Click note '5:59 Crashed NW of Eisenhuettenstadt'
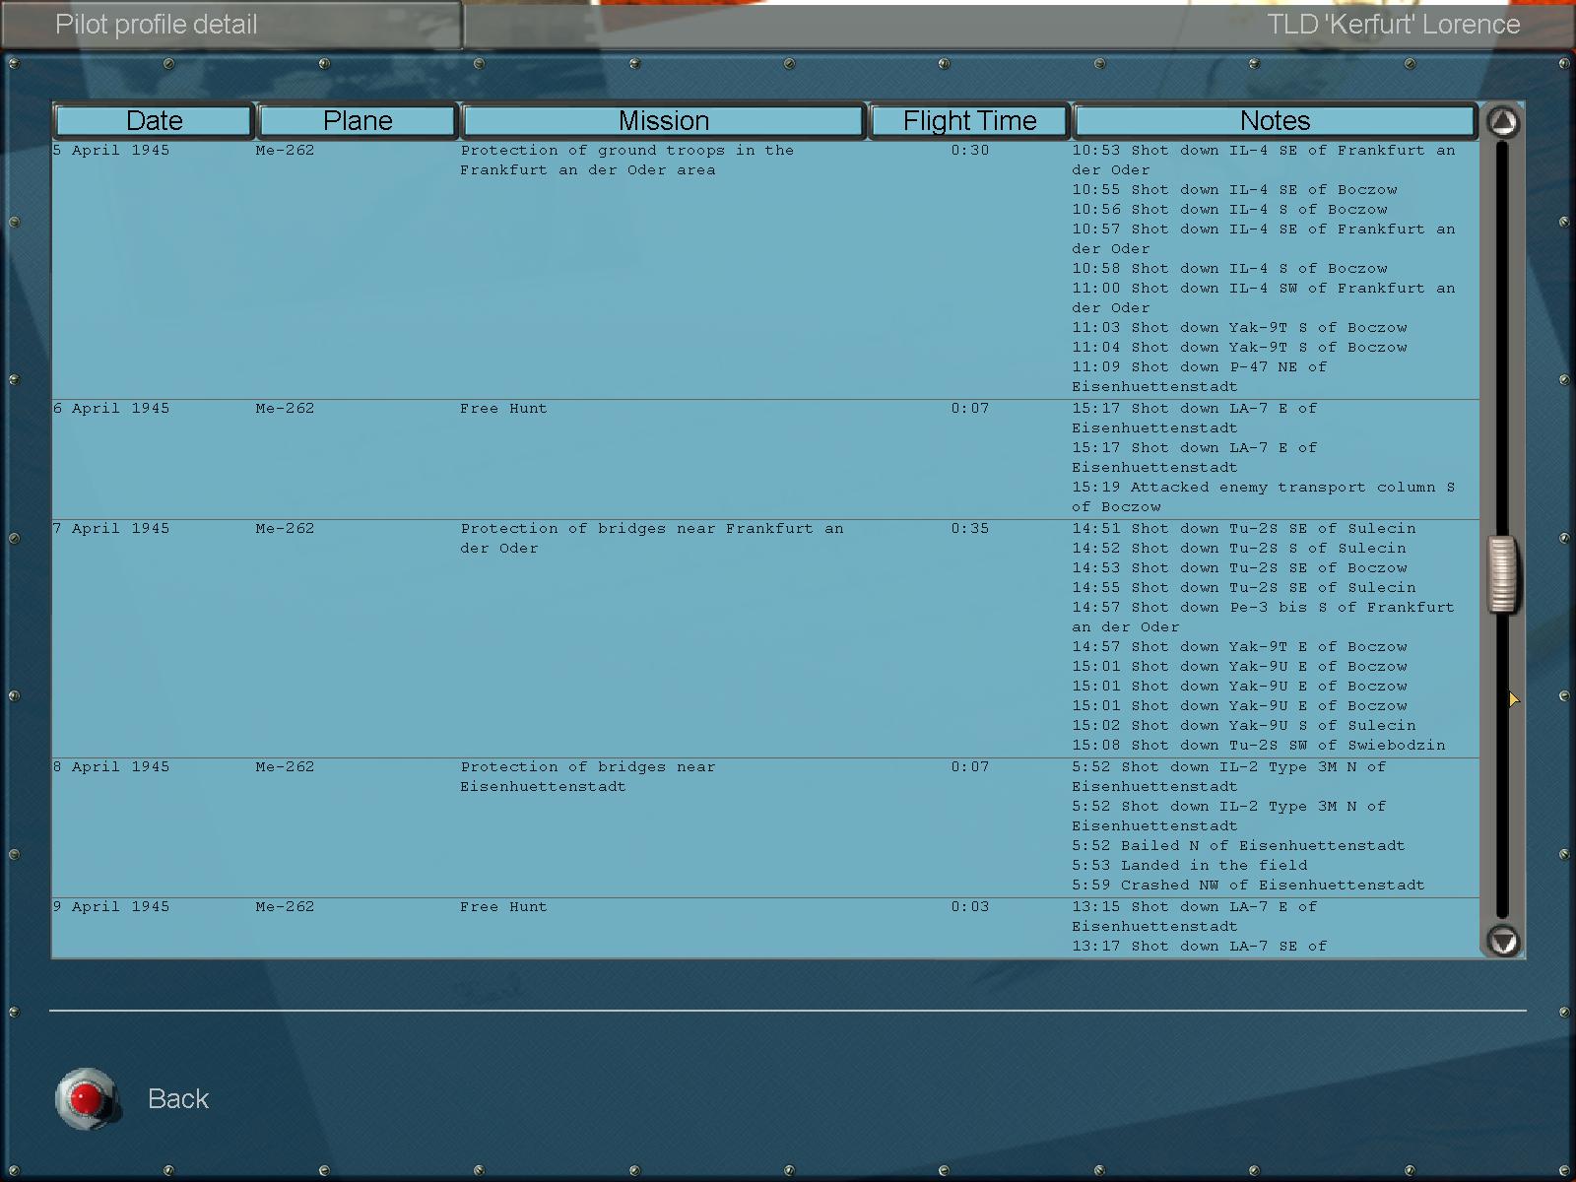The height and width of the screenshot is (1182, 1576). click(1249, 886)
